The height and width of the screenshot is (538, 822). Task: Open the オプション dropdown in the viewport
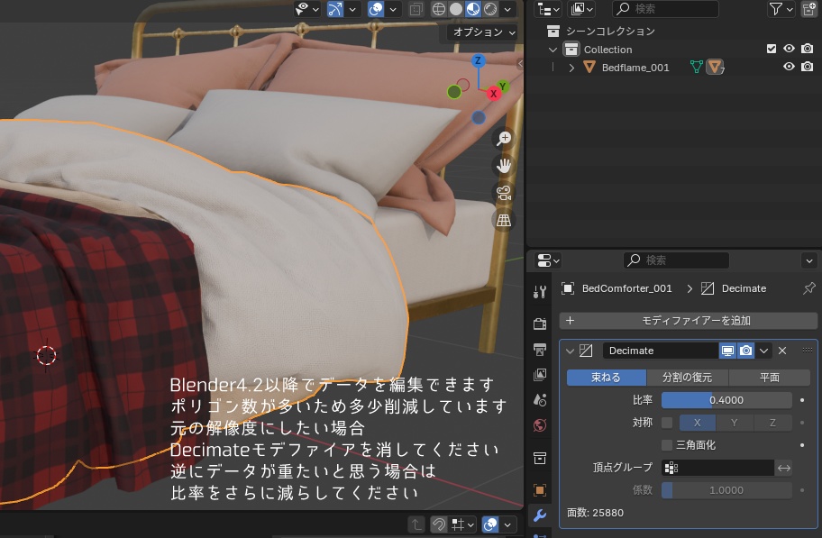(x=480, y=32)
